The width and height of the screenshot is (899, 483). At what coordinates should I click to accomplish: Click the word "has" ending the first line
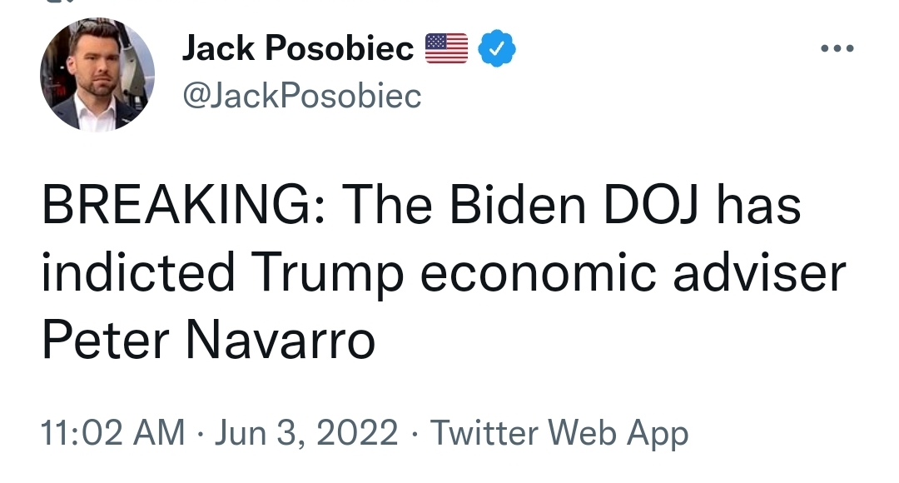[758, 205]
